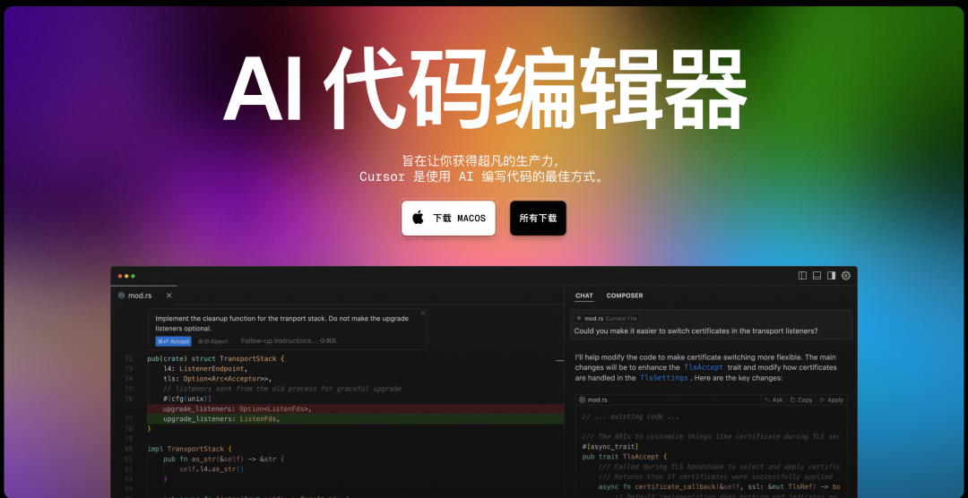Click the Follow-up instructions field
This screenshot has height=498, width=968.
pyautogui.click(x=289, y=340)
